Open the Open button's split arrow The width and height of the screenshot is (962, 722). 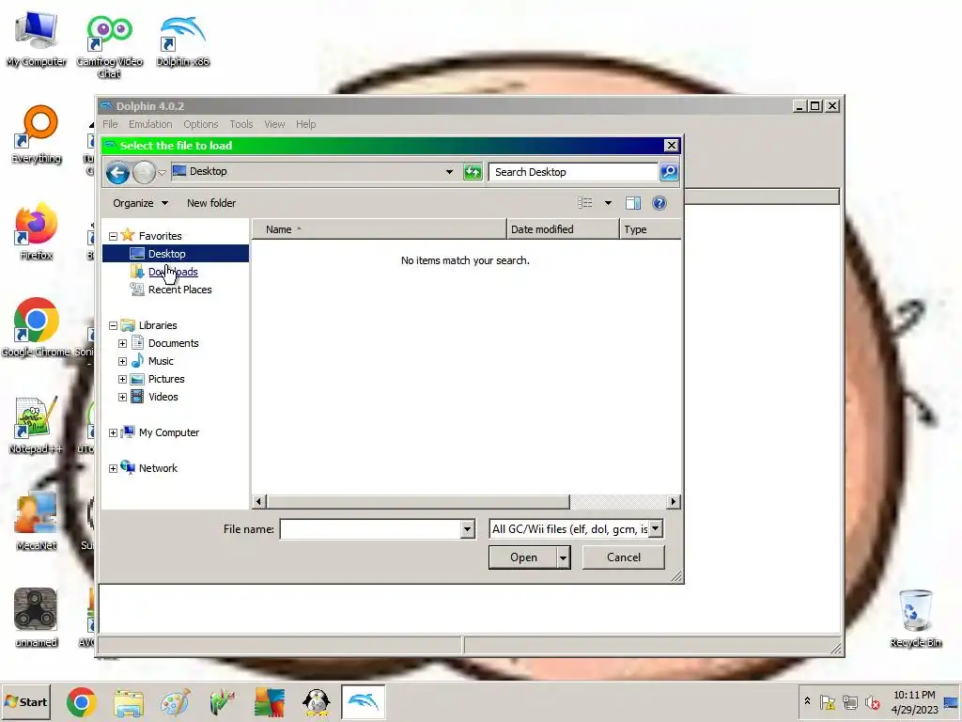[x=564, y=557]
